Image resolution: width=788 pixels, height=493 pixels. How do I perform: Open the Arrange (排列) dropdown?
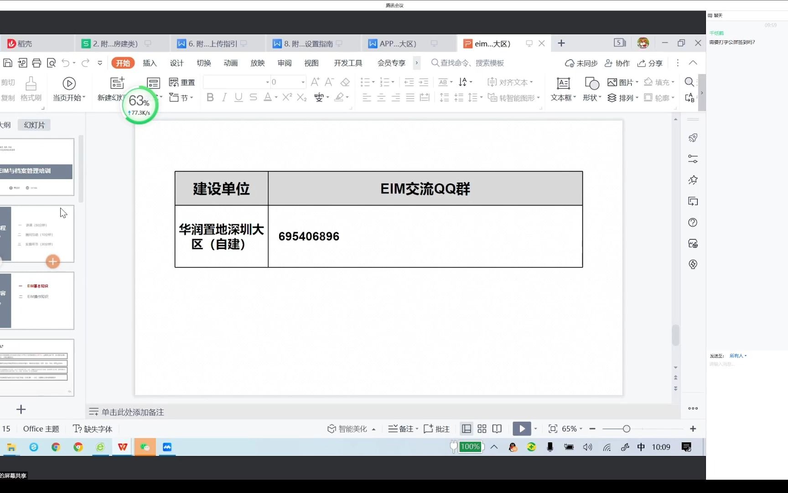point(623,98)
